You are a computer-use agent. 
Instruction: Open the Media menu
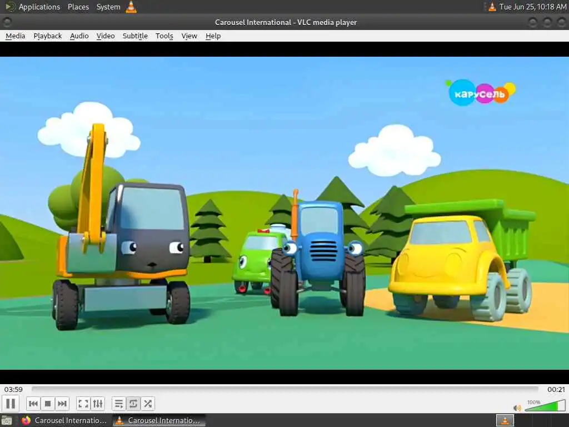click(x=15, y=36)
